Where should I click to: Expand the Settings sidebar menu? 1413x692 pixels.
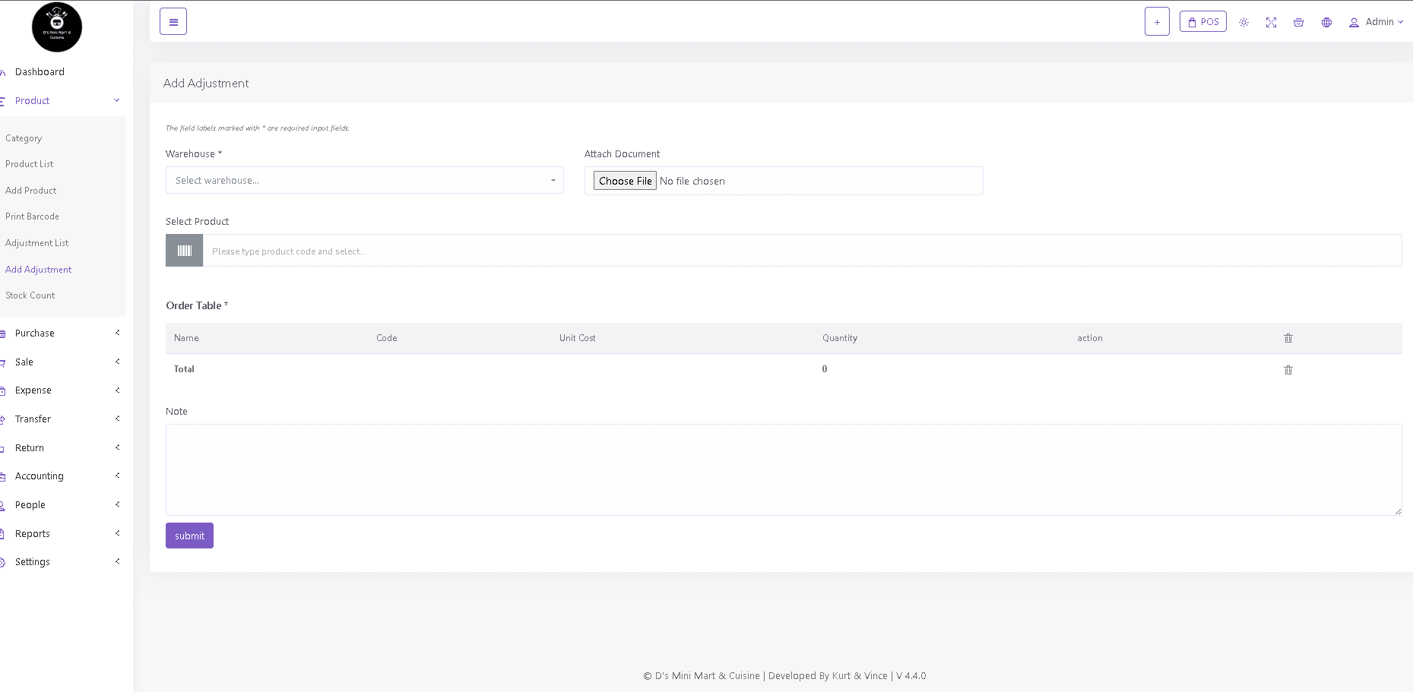pyautogui.click(x=63, y=562)
